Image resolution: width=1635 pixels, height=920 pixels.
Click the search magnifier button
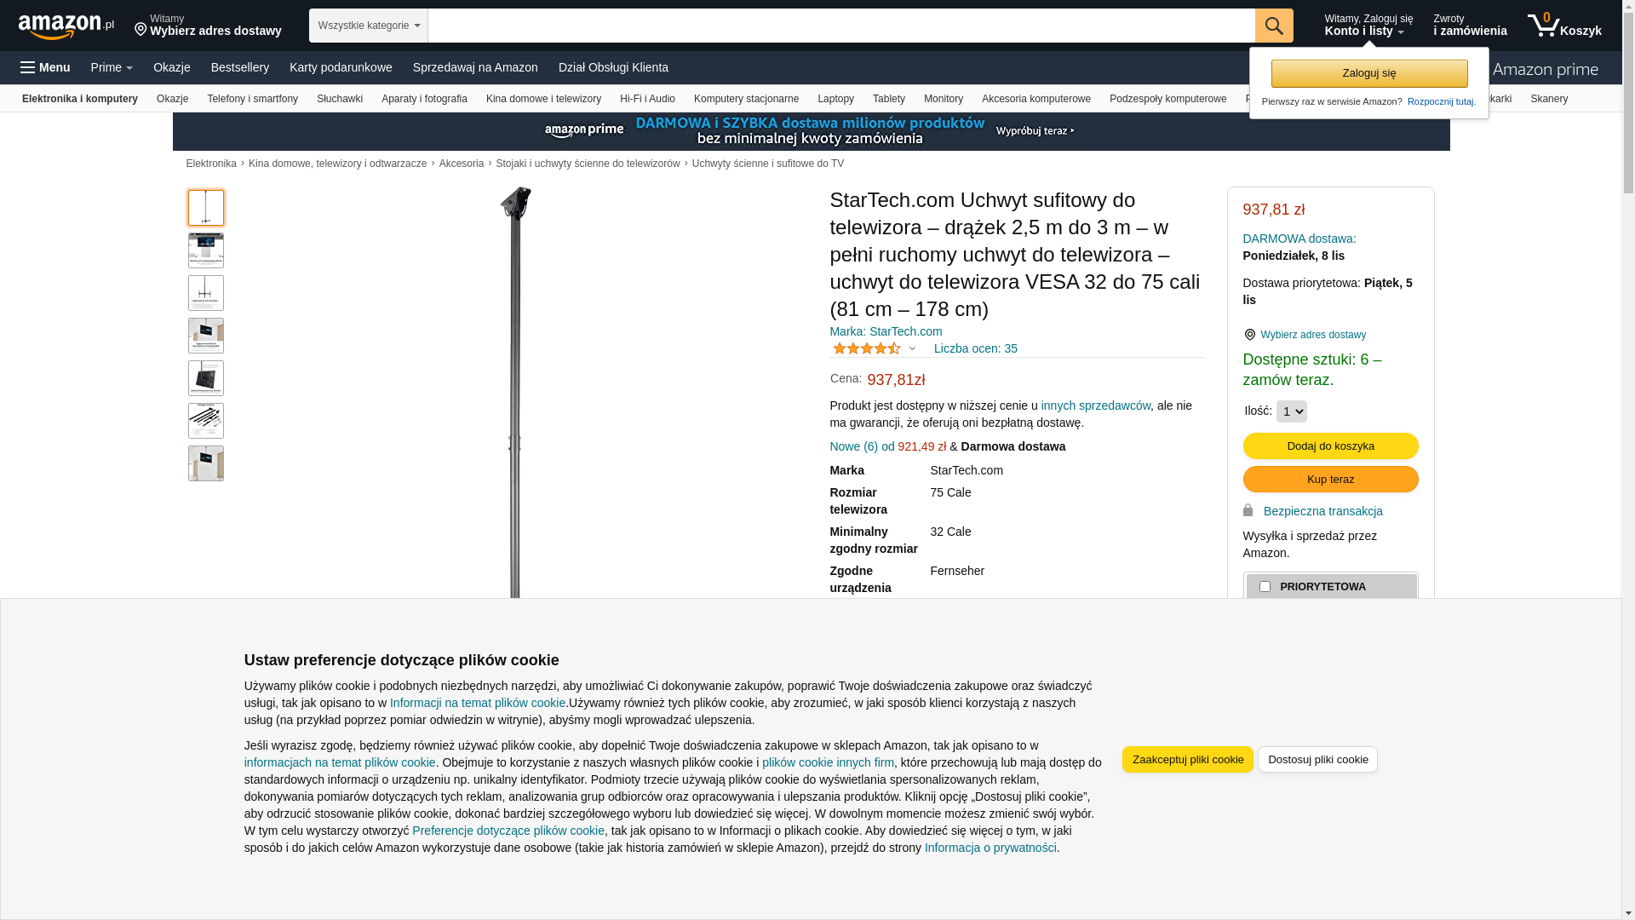pos(1273,26)
